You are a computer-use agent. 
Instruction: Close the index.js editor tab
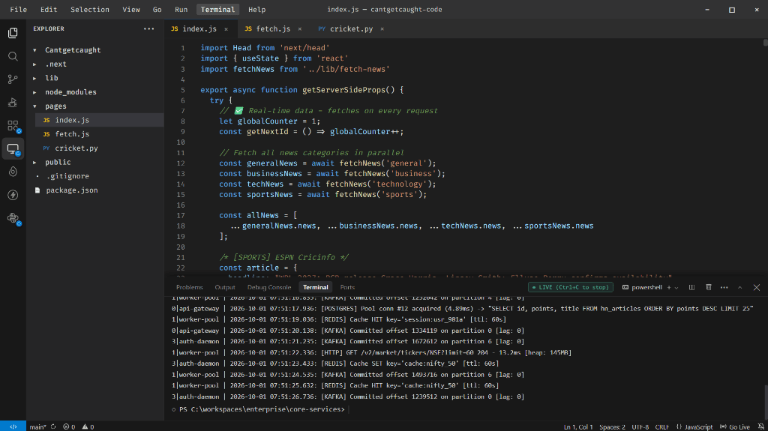(226, 29)
